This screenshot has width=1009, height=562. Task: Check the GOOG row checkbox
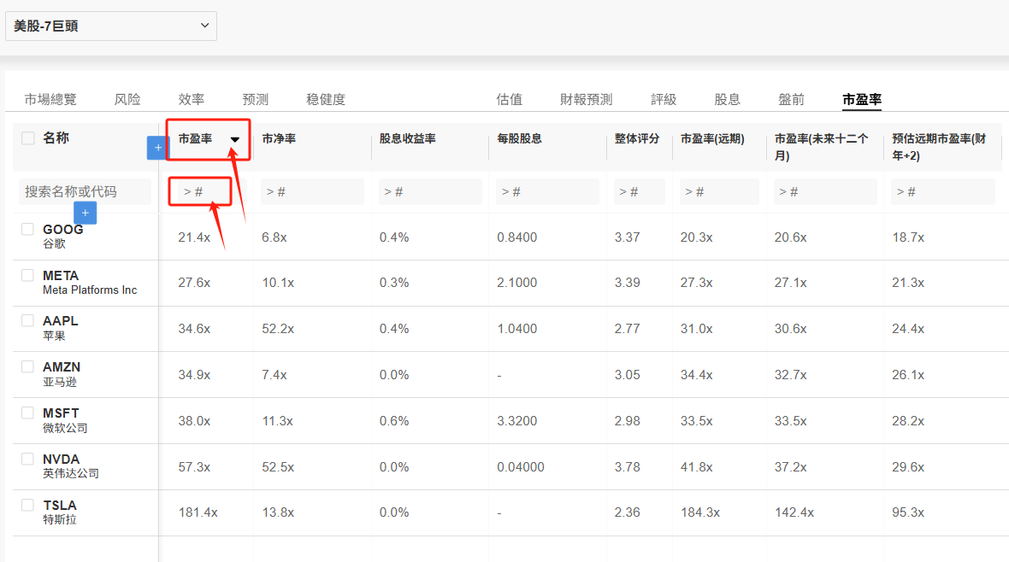point(27,229)
